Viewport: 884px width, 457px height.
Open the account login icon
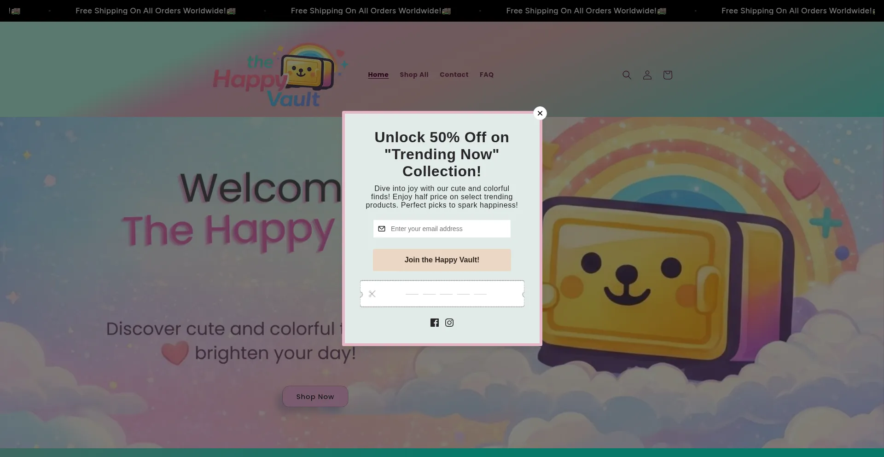tap(647, 75)
